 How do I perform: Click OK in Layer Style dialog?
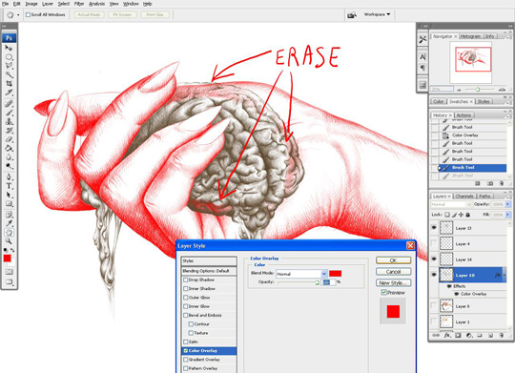pyautogui.click(x=393, y=260)
